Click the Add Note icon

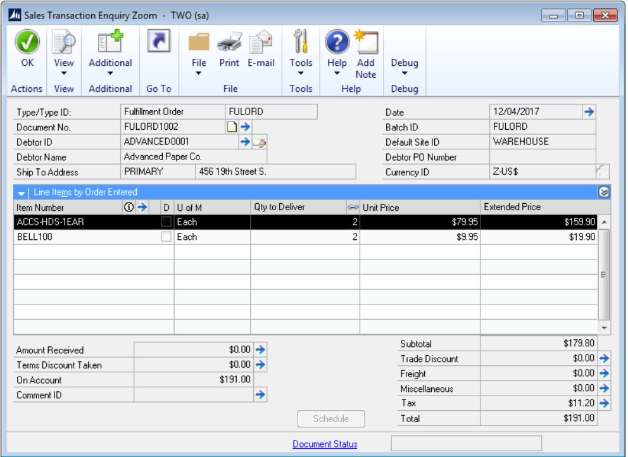click(366, 42)
